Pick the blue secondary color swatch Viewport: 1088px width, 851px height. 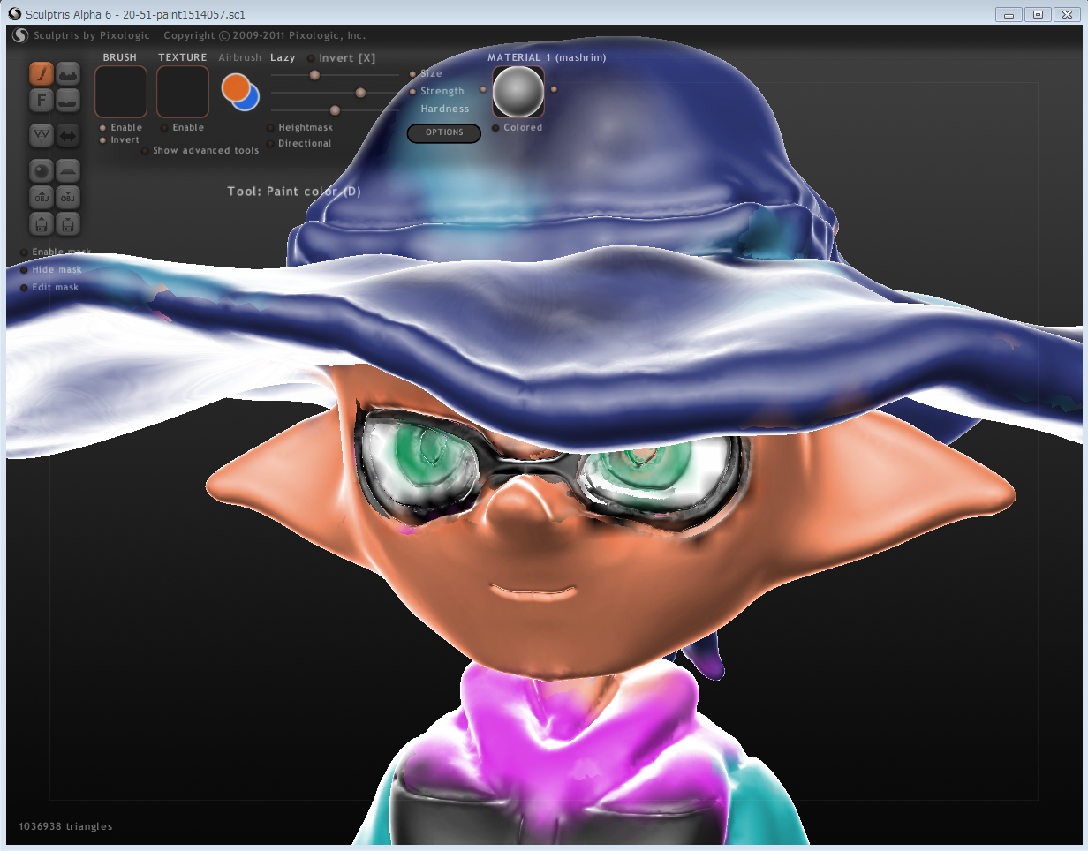coord(251,102)
